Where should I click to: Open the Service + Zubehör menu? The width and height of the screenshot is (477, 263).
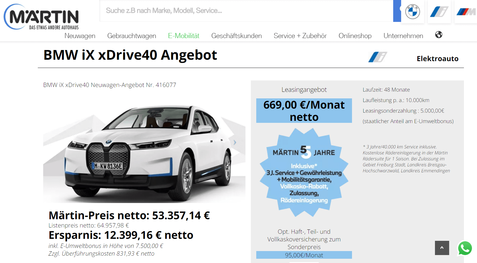click(x=300, y=36)
